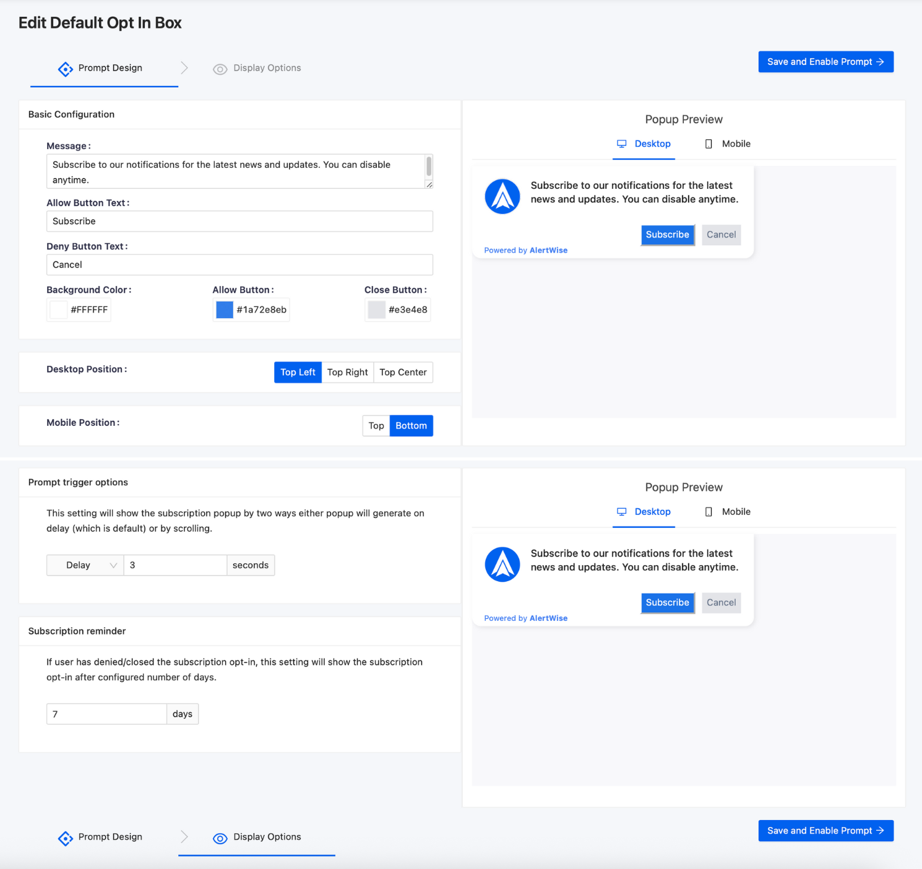
Task: Click Cancel in upper popup preview
Action: click(722, 235)
